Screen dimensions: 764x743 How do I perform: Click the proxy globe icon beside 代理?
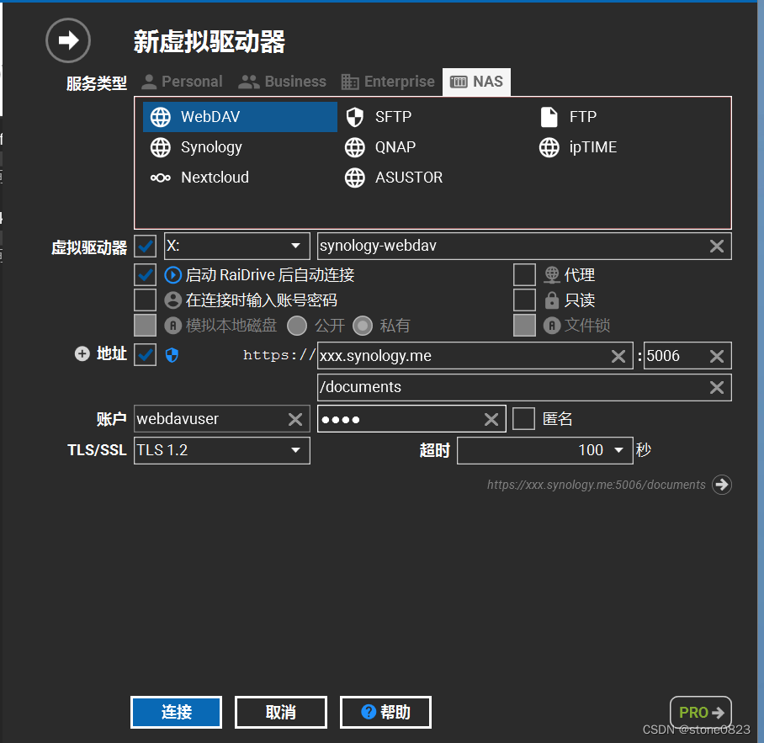[552, 275]
